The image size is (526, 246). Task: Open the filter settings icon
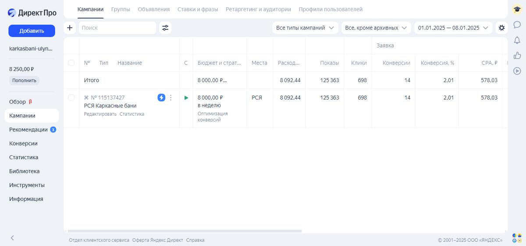click(x=165, y=28)
